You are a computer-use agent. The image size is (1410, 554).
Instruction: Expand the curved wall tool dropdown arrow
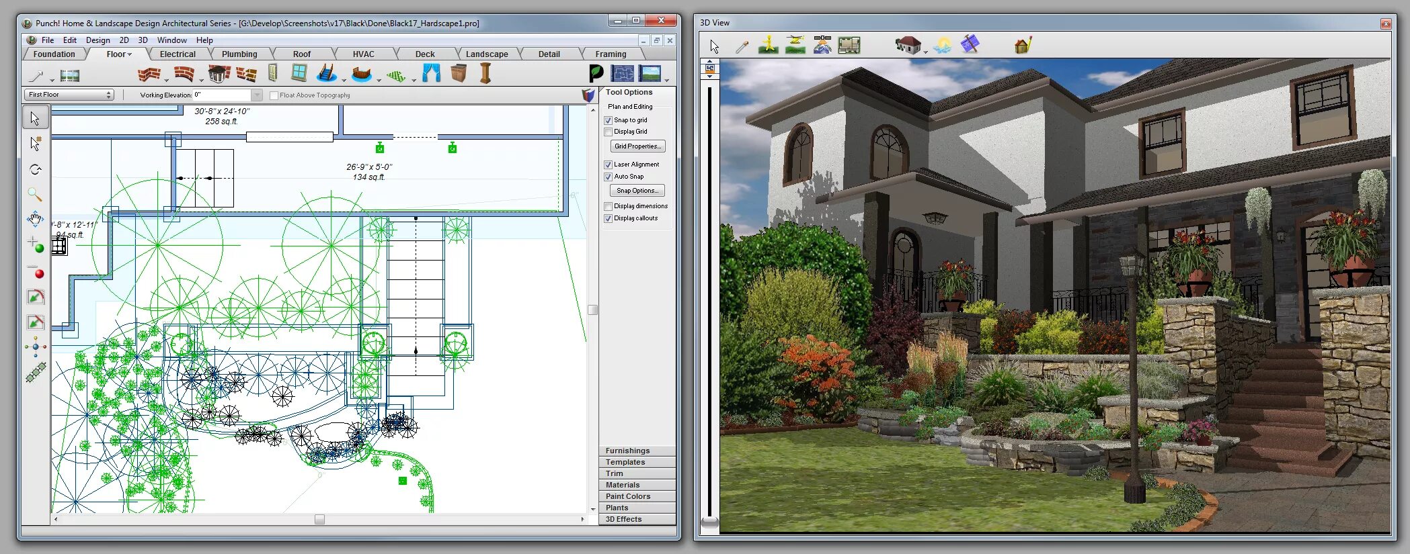201,81
